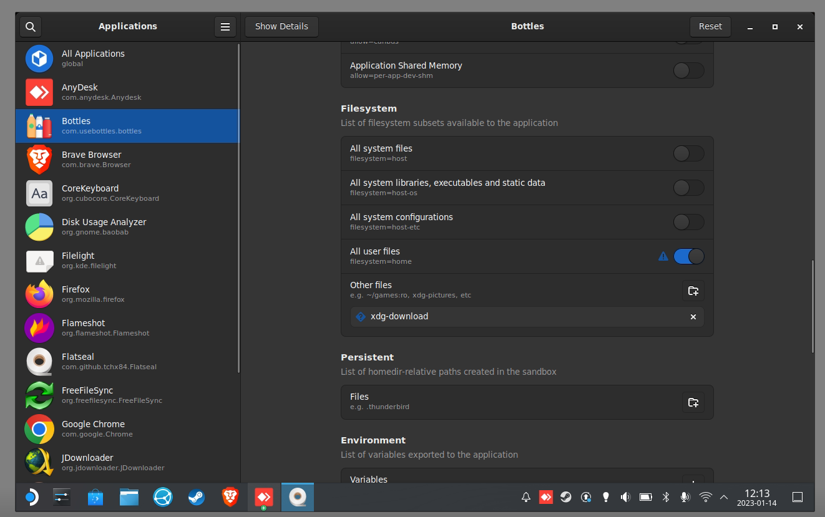The image size is (825, 517).
Task: Open Bluetooth settings in the system tray
Action: point(666,497)
